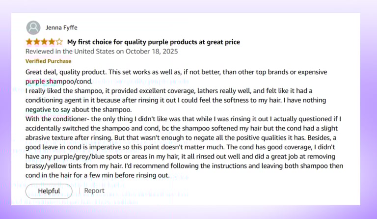The image size is (377, 219).
Task: Click the second filled rating star
Action: point(37,42)
